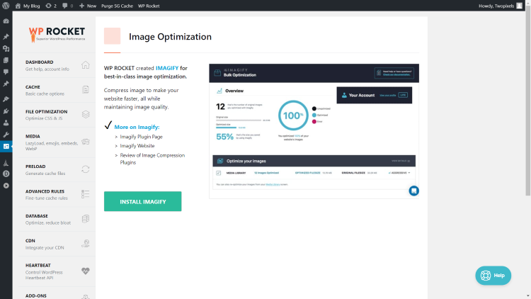Click the Preload refresh icon
The height and width of the screenshot is (299, 531).
point(86,169)
